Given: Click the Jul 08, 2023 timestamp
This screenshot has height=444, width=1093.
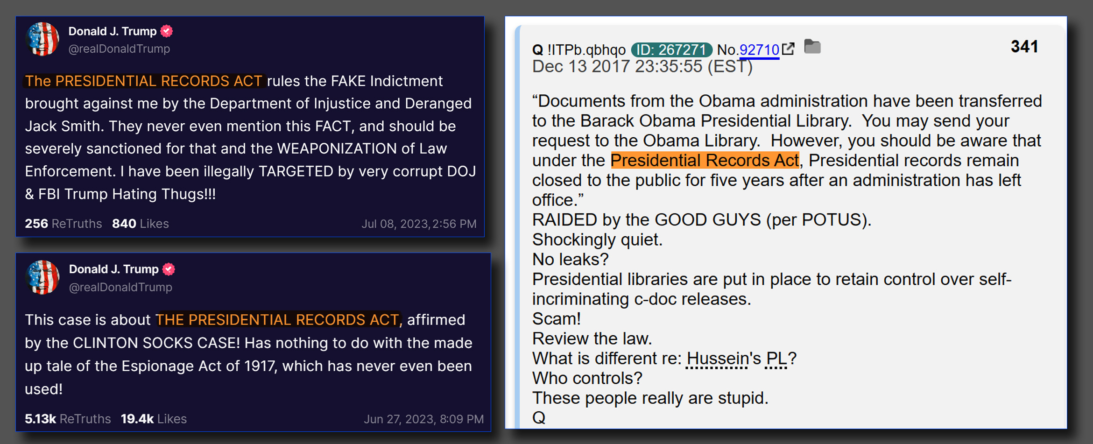Looking at the screenshot, I should pyautogui.click(x=419, y=224).
